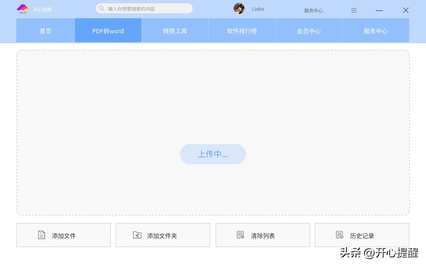This screenshot has height=266, width=426.
Task: Select the 添加文件夹 folder icon
Action: 137,235
